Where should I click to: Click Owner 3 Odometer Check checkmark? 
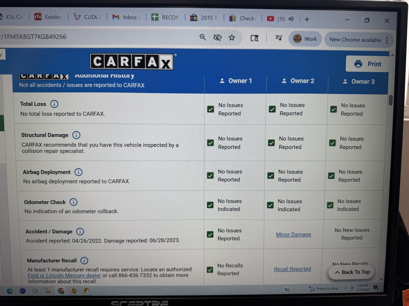pyautogui.click(x=330, y=205)
